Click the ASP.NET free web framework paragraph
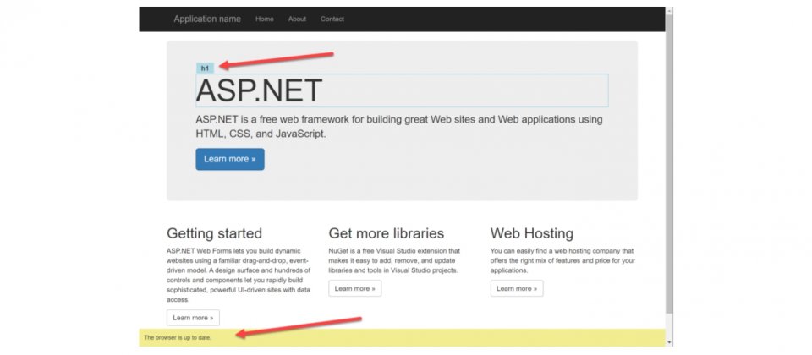 point(399,126)
